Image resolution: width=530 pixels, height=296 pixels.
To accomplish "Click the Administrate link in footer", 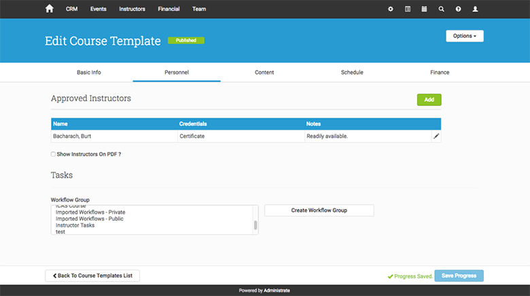I will (x=277, y=291).
